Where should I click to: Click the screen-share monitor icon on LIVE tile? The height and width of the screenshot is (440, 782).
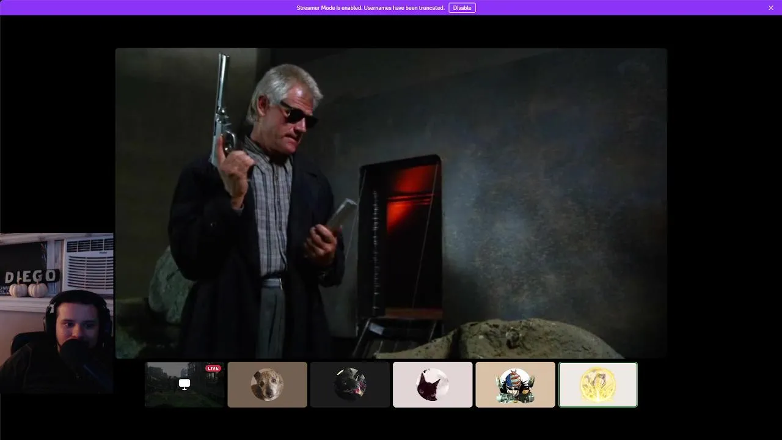[185, 384]
